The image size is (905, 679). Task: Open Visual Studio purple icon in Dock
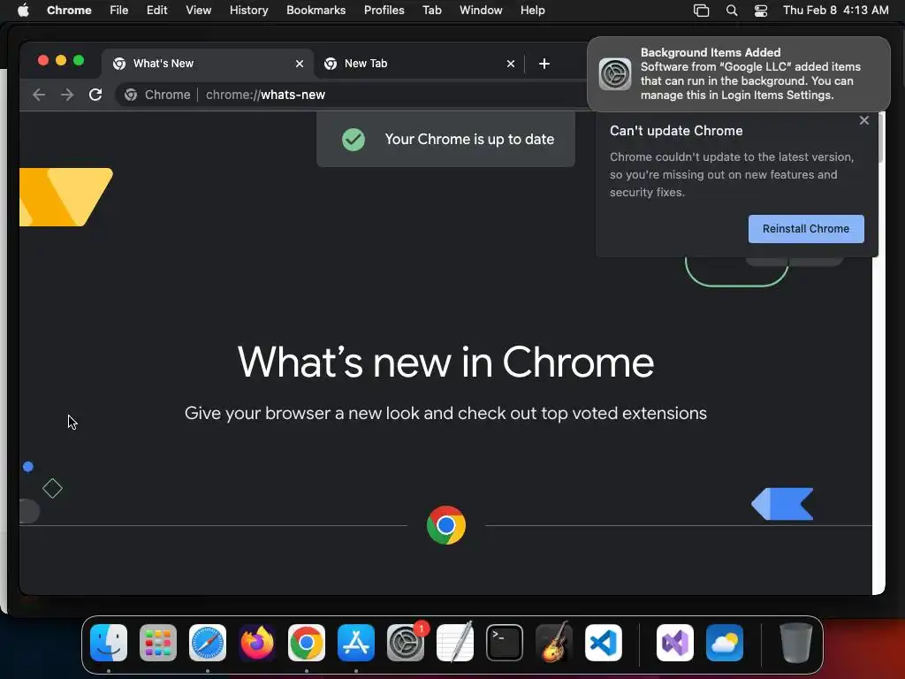pos(675,643)
